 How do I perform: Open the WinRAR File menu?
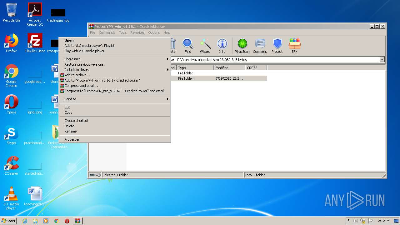pos(92,32)
